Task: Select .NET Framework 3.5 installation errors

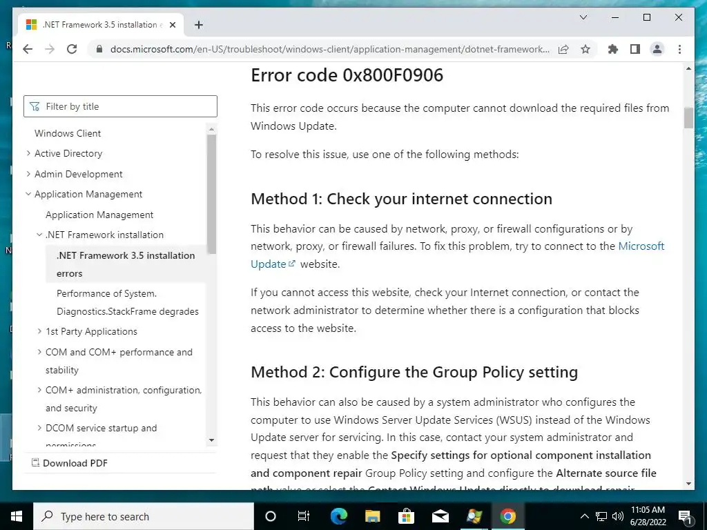Action: [x=126, y=264]
